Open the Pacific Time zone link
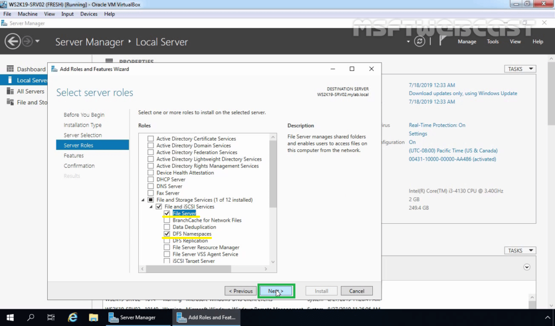This screenshot has height=326, width=555. tap(453, 150)
